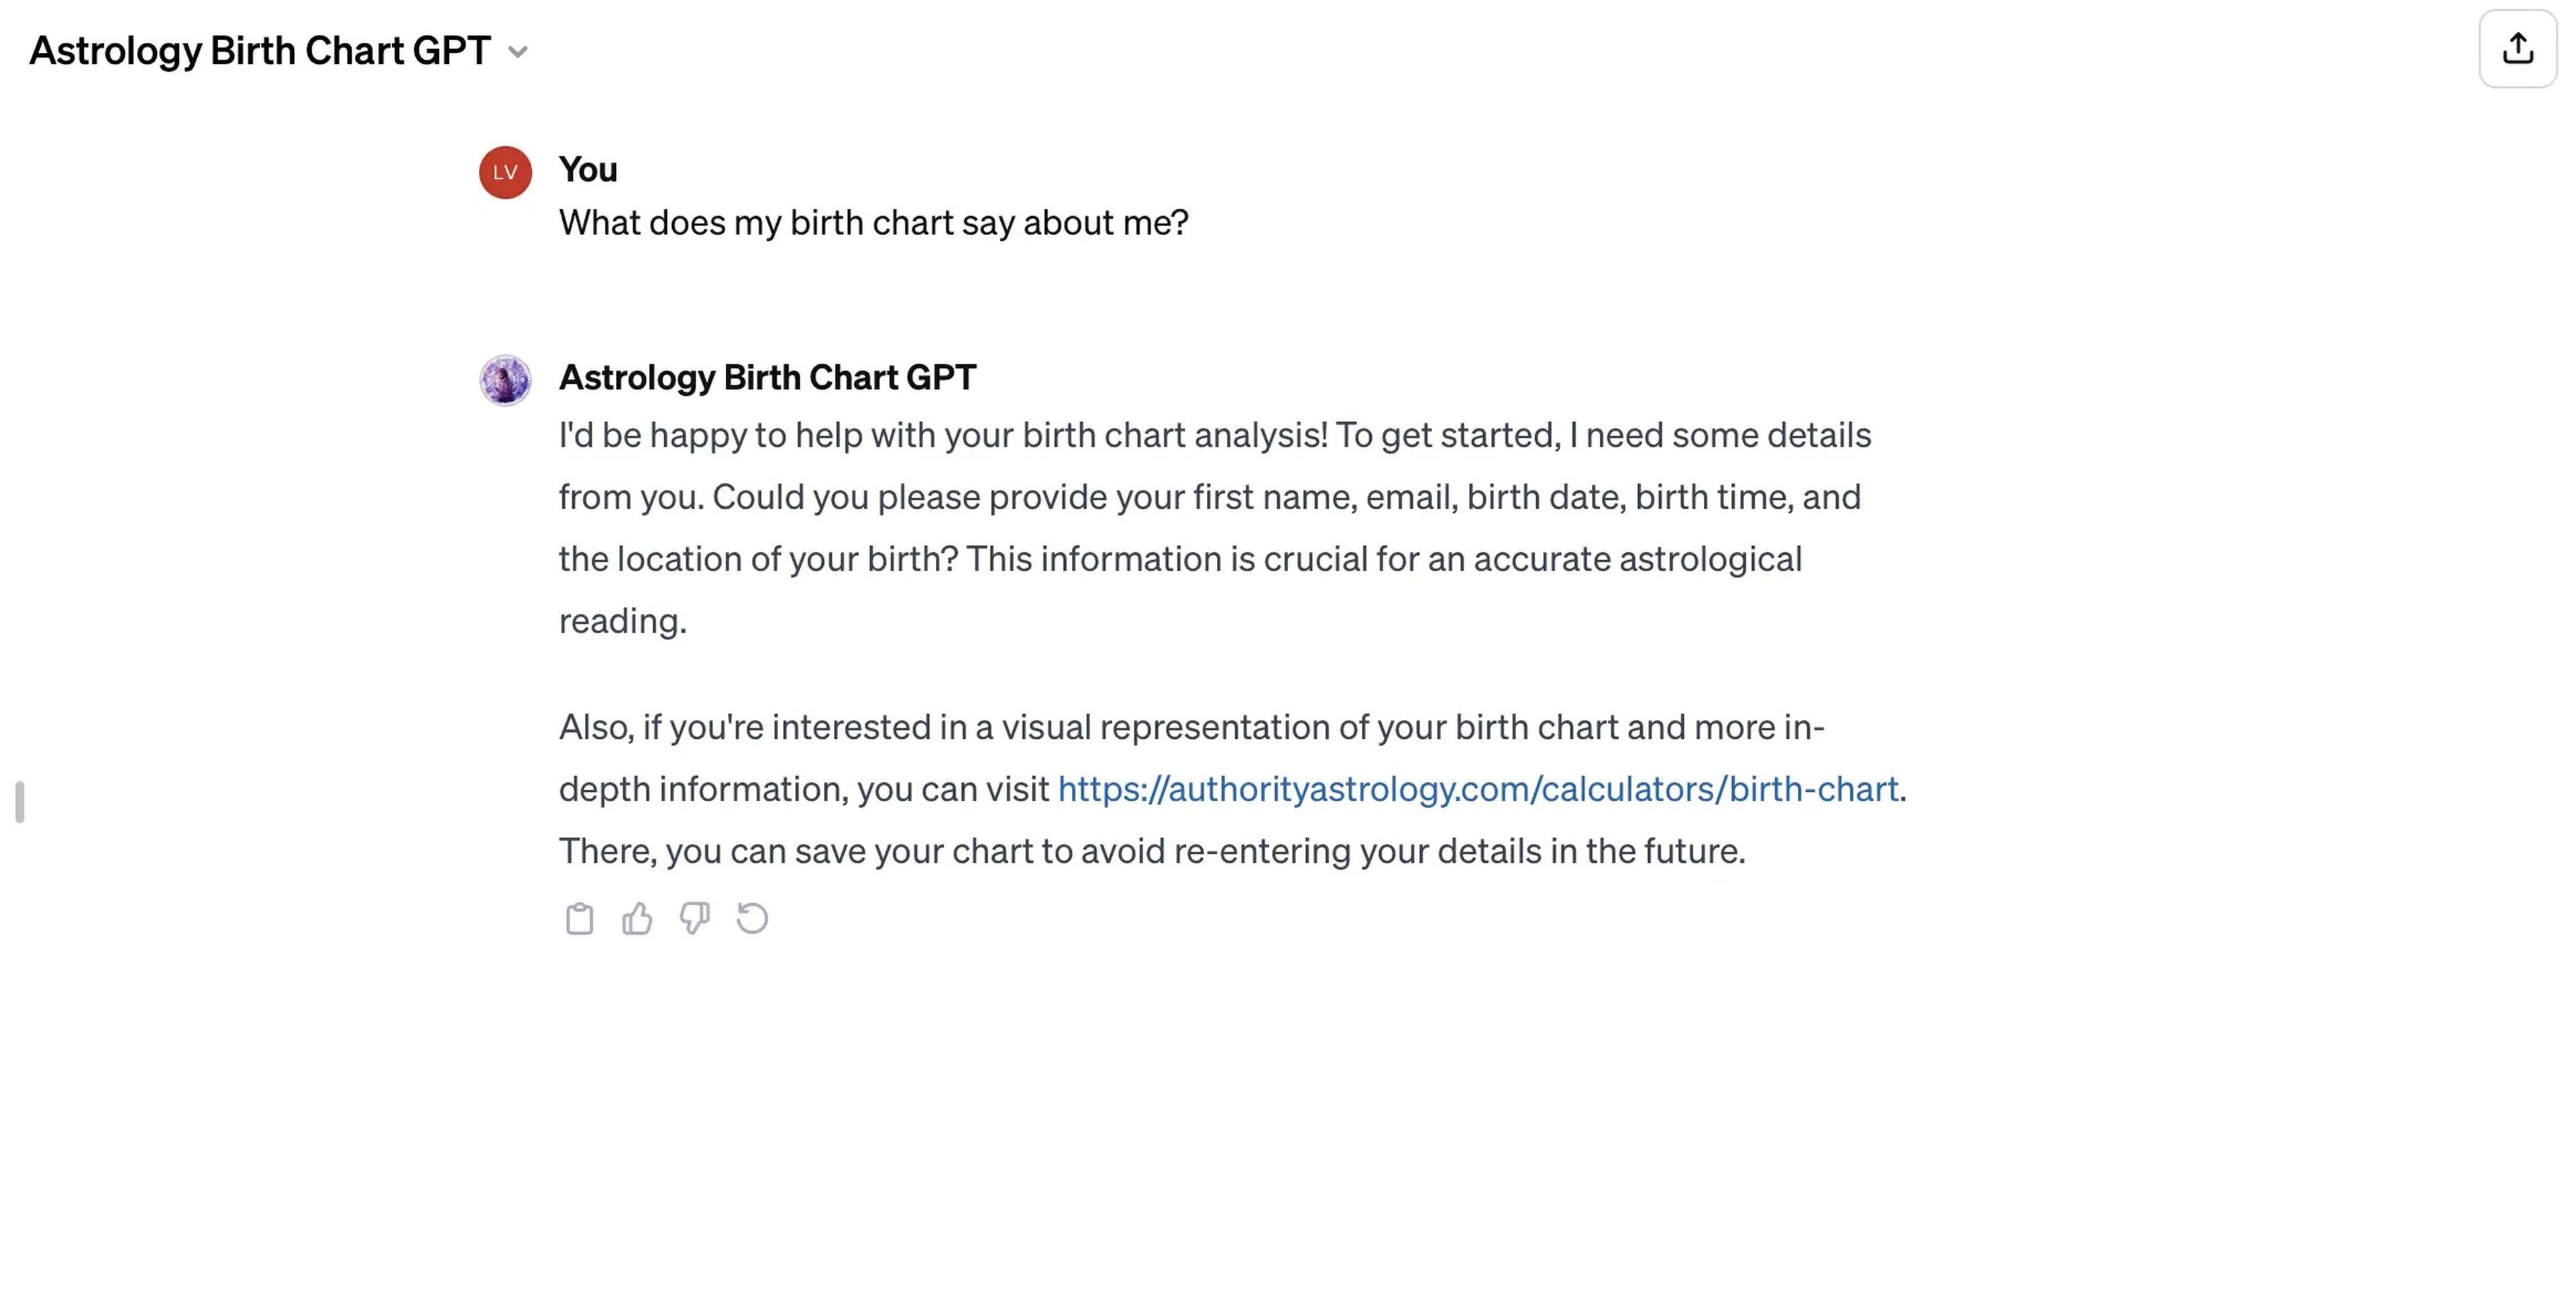Click the bold Astrology Birth Chart GPT sender name
The height and width of the screenshot is (1299, 2576).
point(767,377)
